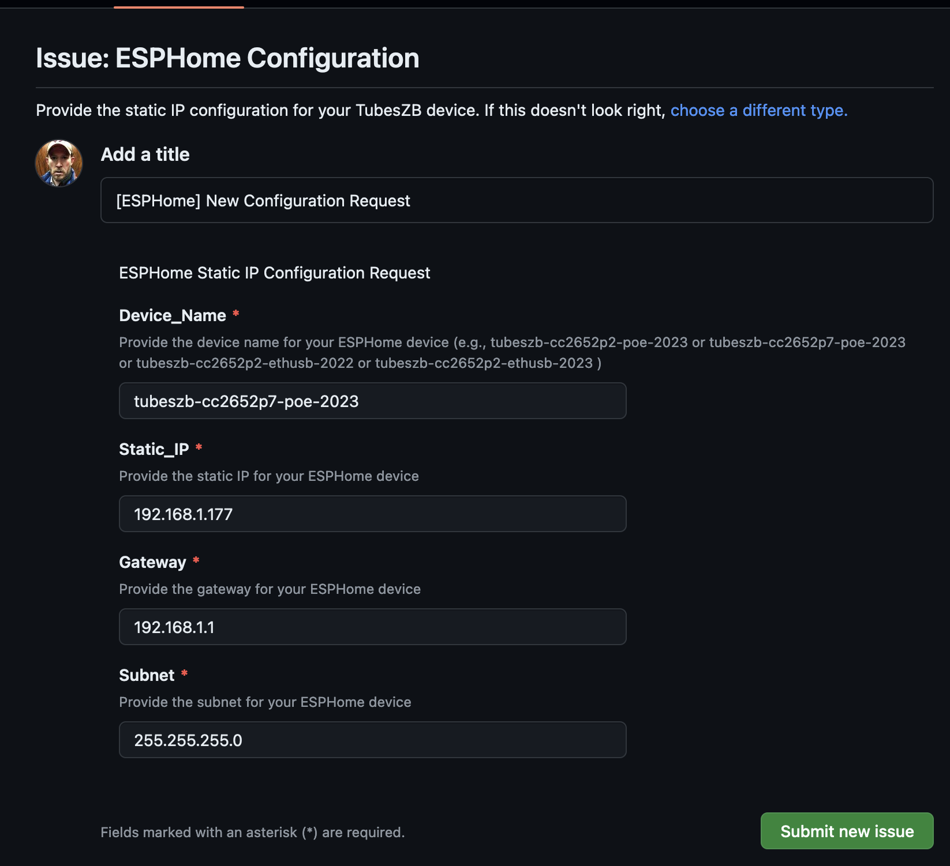Click the required fields asterisk note
Viewport: 950px width, 866px height.
coord(252,833)
